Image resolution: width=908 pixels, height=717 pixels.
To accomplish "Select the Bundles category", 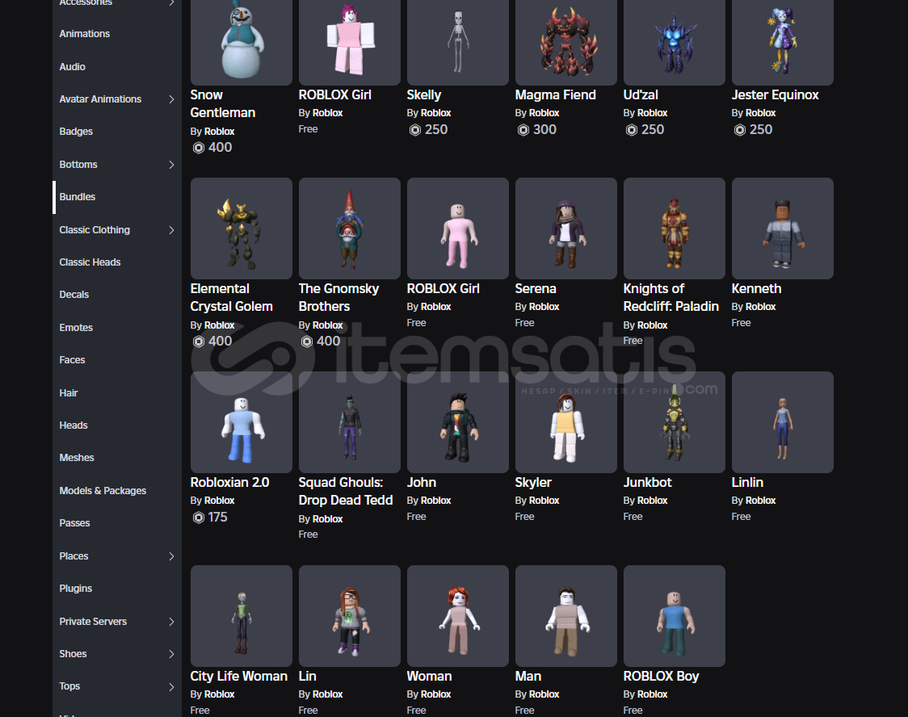I will (77, 197).
